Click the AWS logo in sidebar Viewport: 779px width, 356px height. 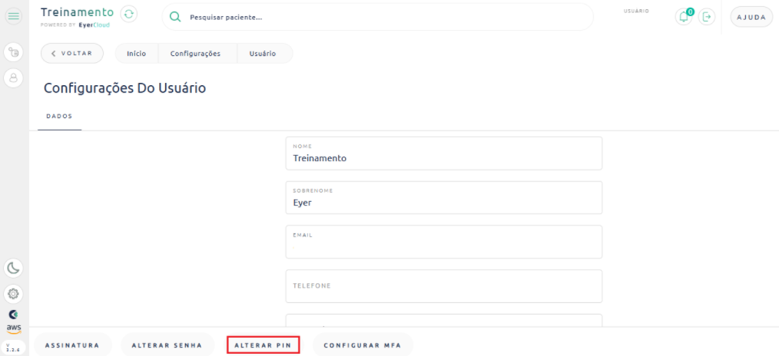point(14,328)
